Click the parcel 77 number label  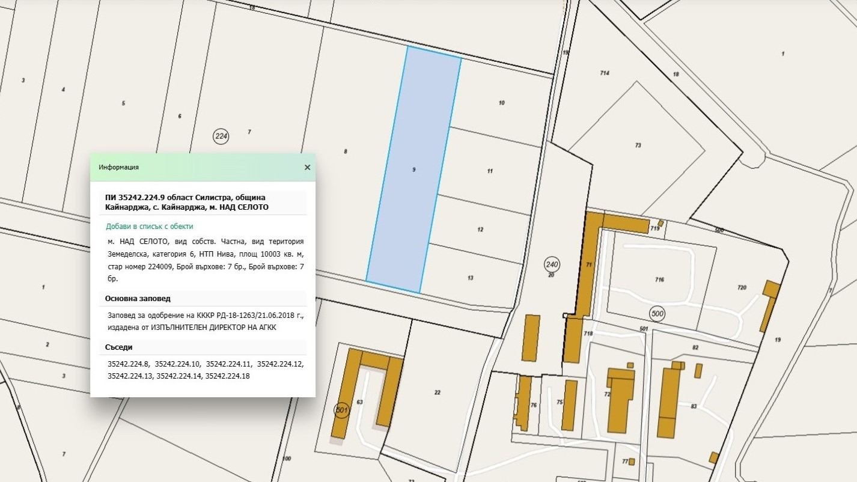[x=625, y=462]
